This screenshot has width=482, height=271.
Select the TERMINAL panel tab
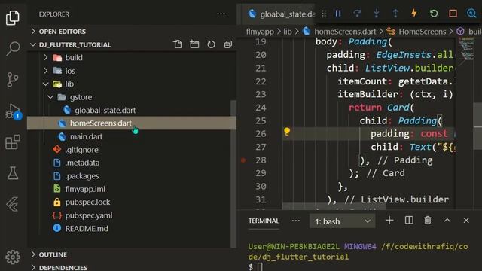pos(264,221)
